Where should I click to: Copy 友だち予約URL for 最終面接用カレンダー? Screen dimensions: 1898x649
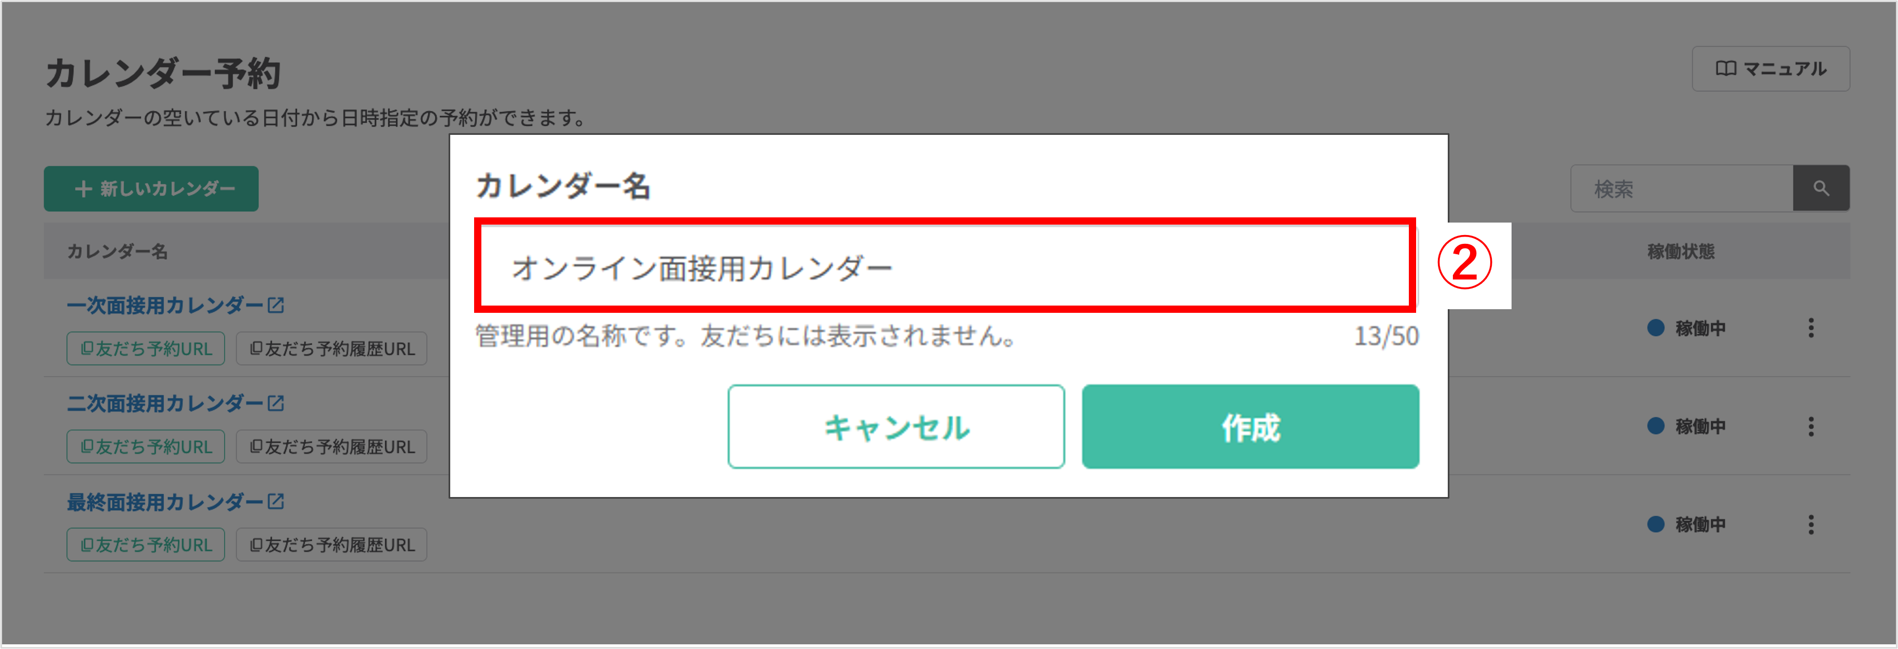(146, 544)
